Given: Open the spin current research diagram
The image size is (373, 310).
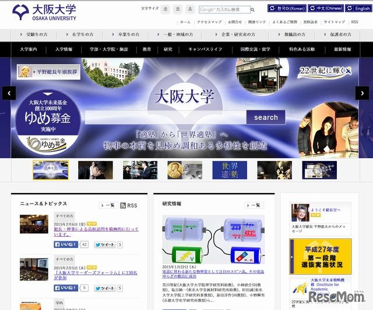Looking at the screenshot, I should tap(213, 239).
